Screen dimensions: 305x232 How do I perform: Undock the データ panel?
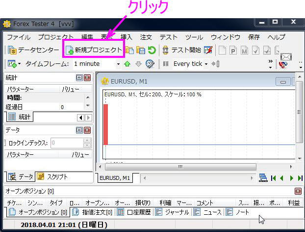(x=79, y=130)
